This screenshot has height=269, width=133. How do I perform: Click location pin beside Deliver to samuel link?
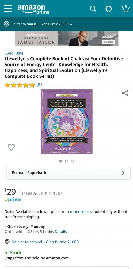coord(7,242)
